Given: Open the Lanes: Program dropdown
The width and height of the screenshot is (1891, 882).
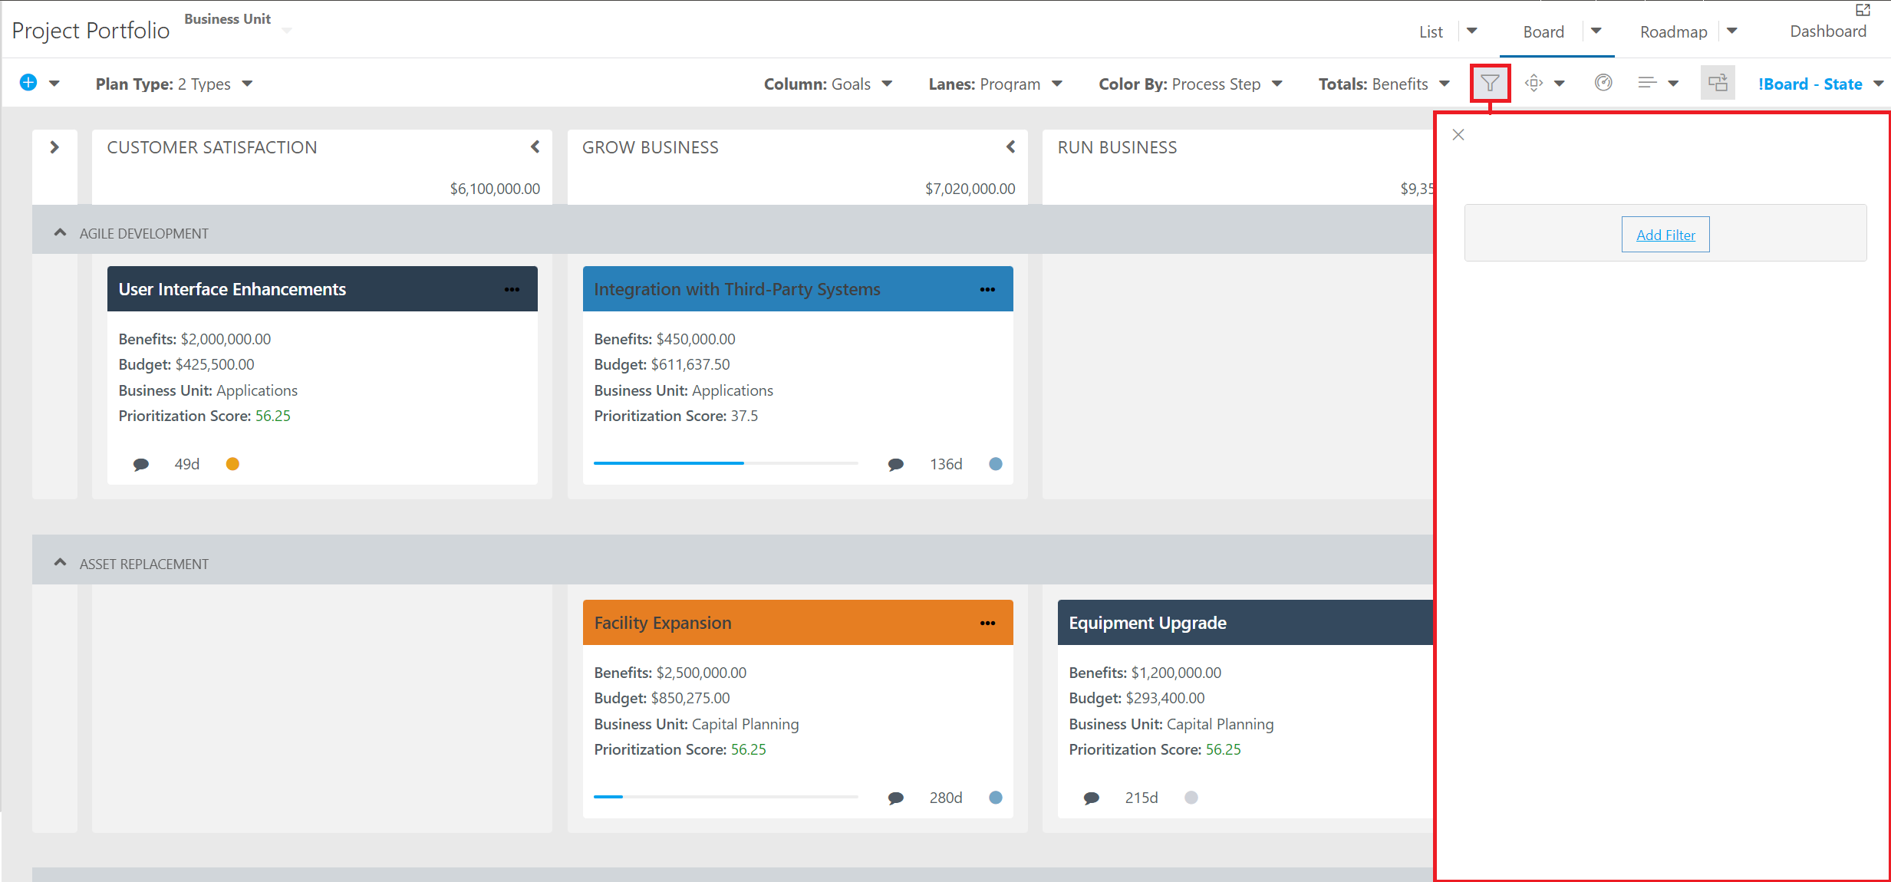Looking at the screenshot, I should (996, 84).
